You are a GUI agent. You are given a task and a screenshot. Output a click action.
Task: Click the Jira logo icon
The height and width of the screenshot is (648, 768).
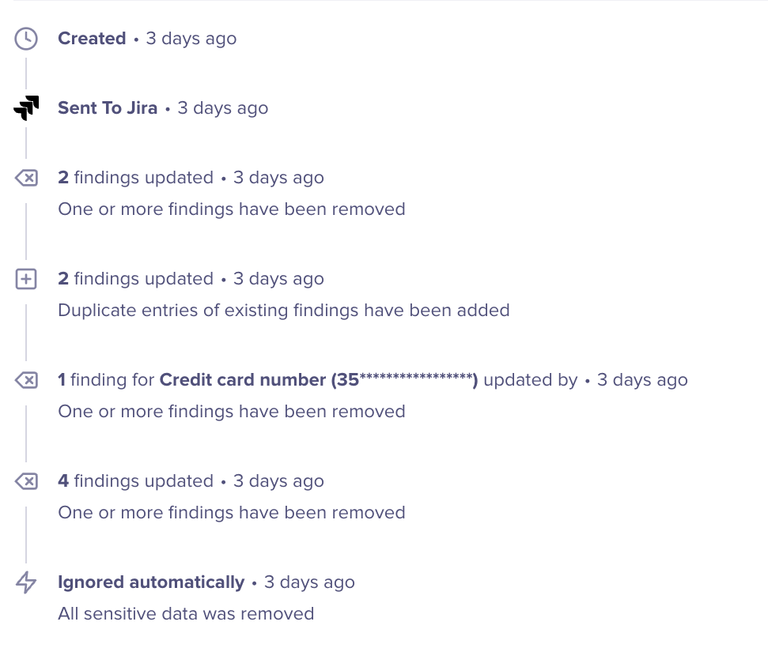26,108
